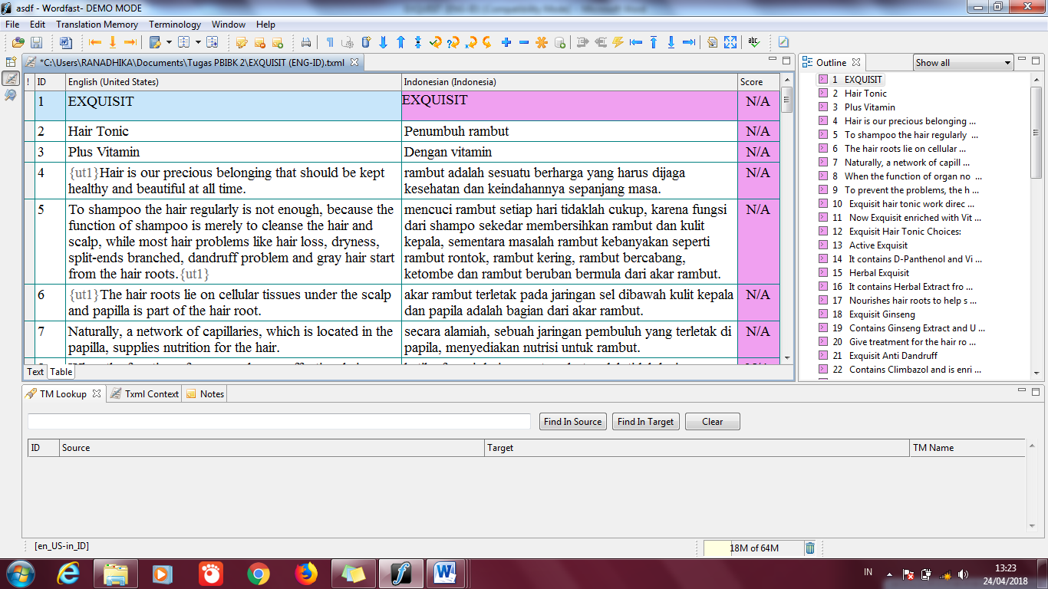Click the note with red minus icon

[x=259, y=43]
